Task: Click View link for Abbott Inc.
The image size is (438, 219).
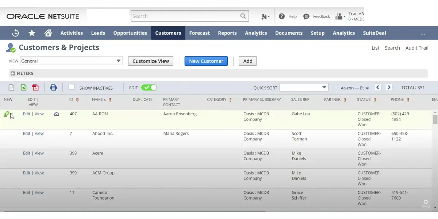Action: [x=39, y=134]
